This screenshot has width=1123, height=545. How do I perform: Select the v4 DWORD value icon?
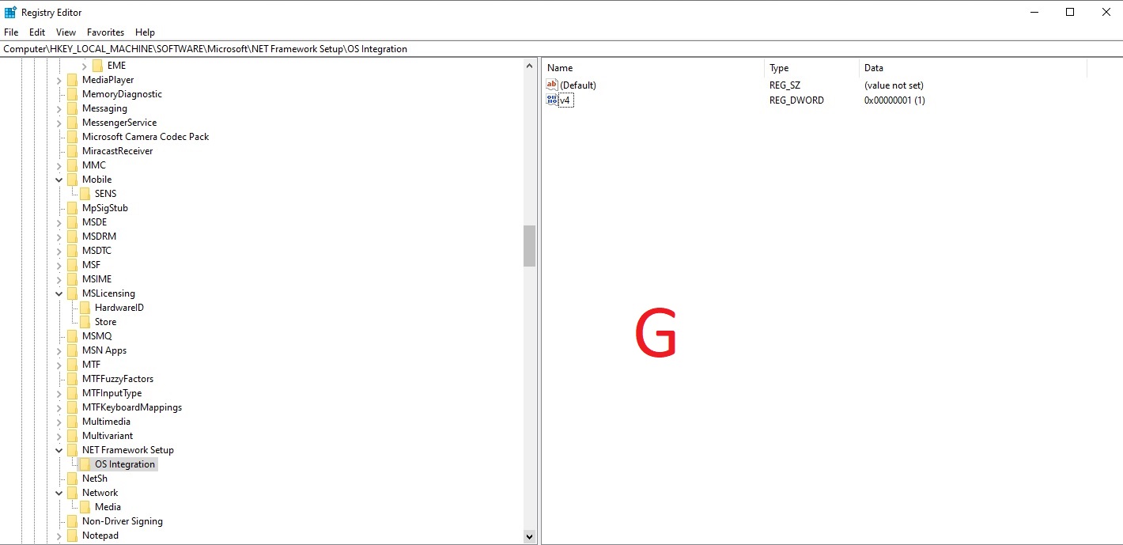552,100
